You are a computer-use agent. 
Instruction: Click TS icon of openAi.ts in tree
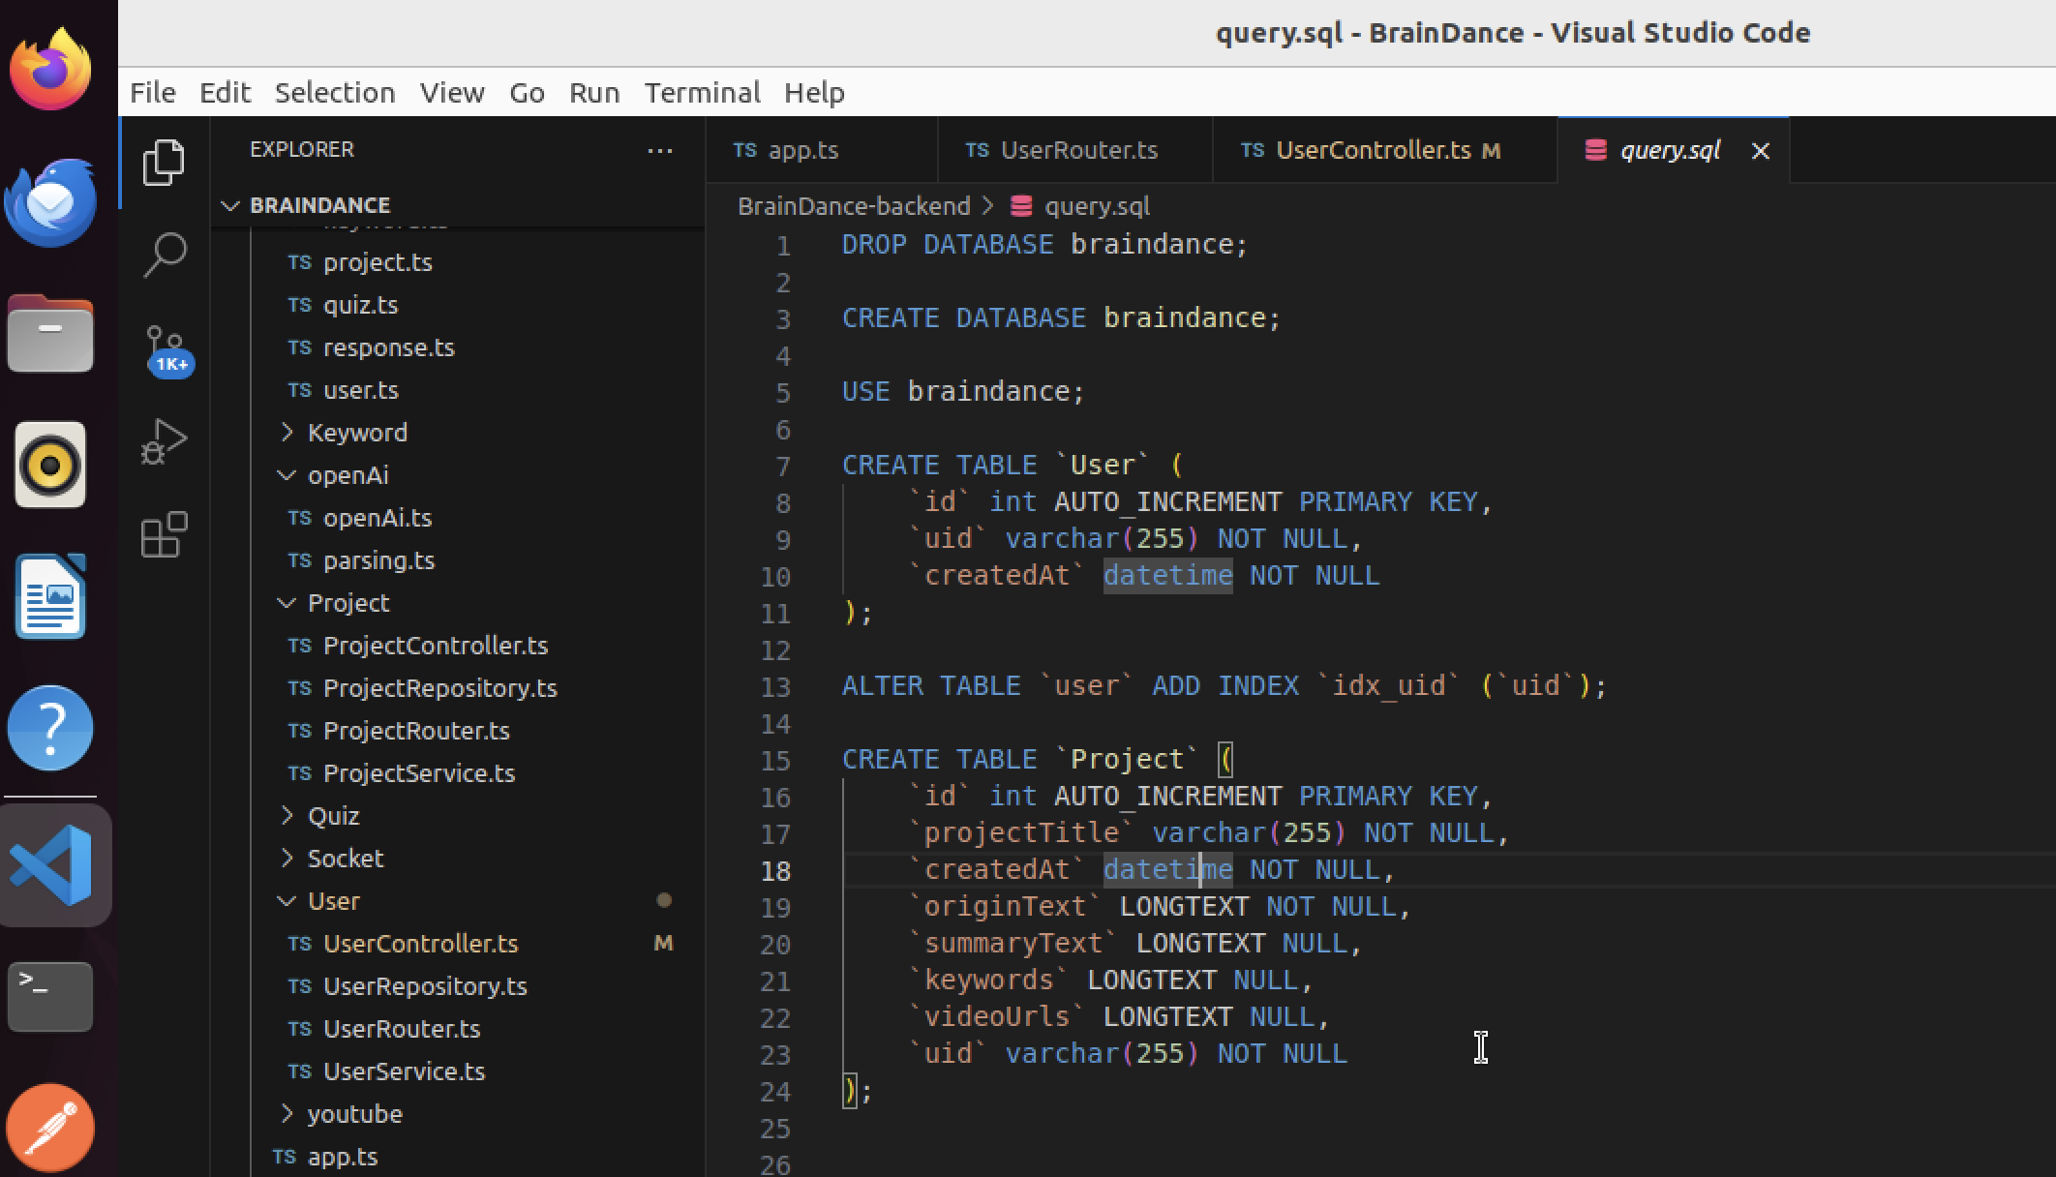tap(299, 518)
